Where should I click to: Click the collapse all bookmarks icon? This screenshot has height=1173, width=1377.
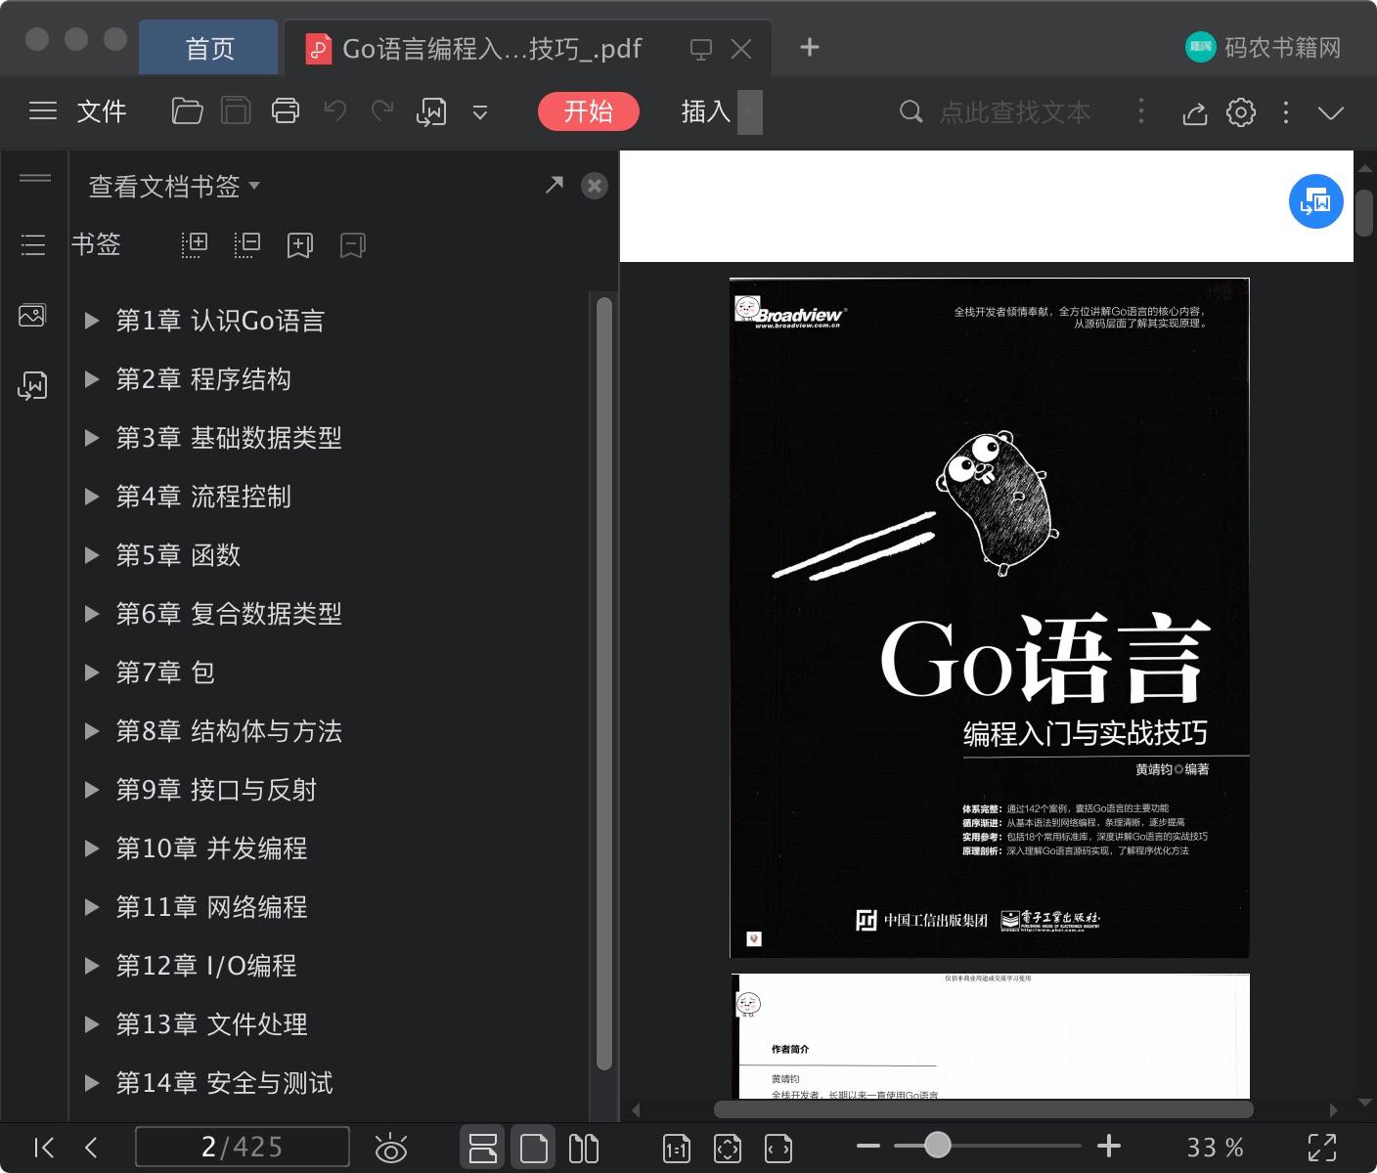point(247,244)
